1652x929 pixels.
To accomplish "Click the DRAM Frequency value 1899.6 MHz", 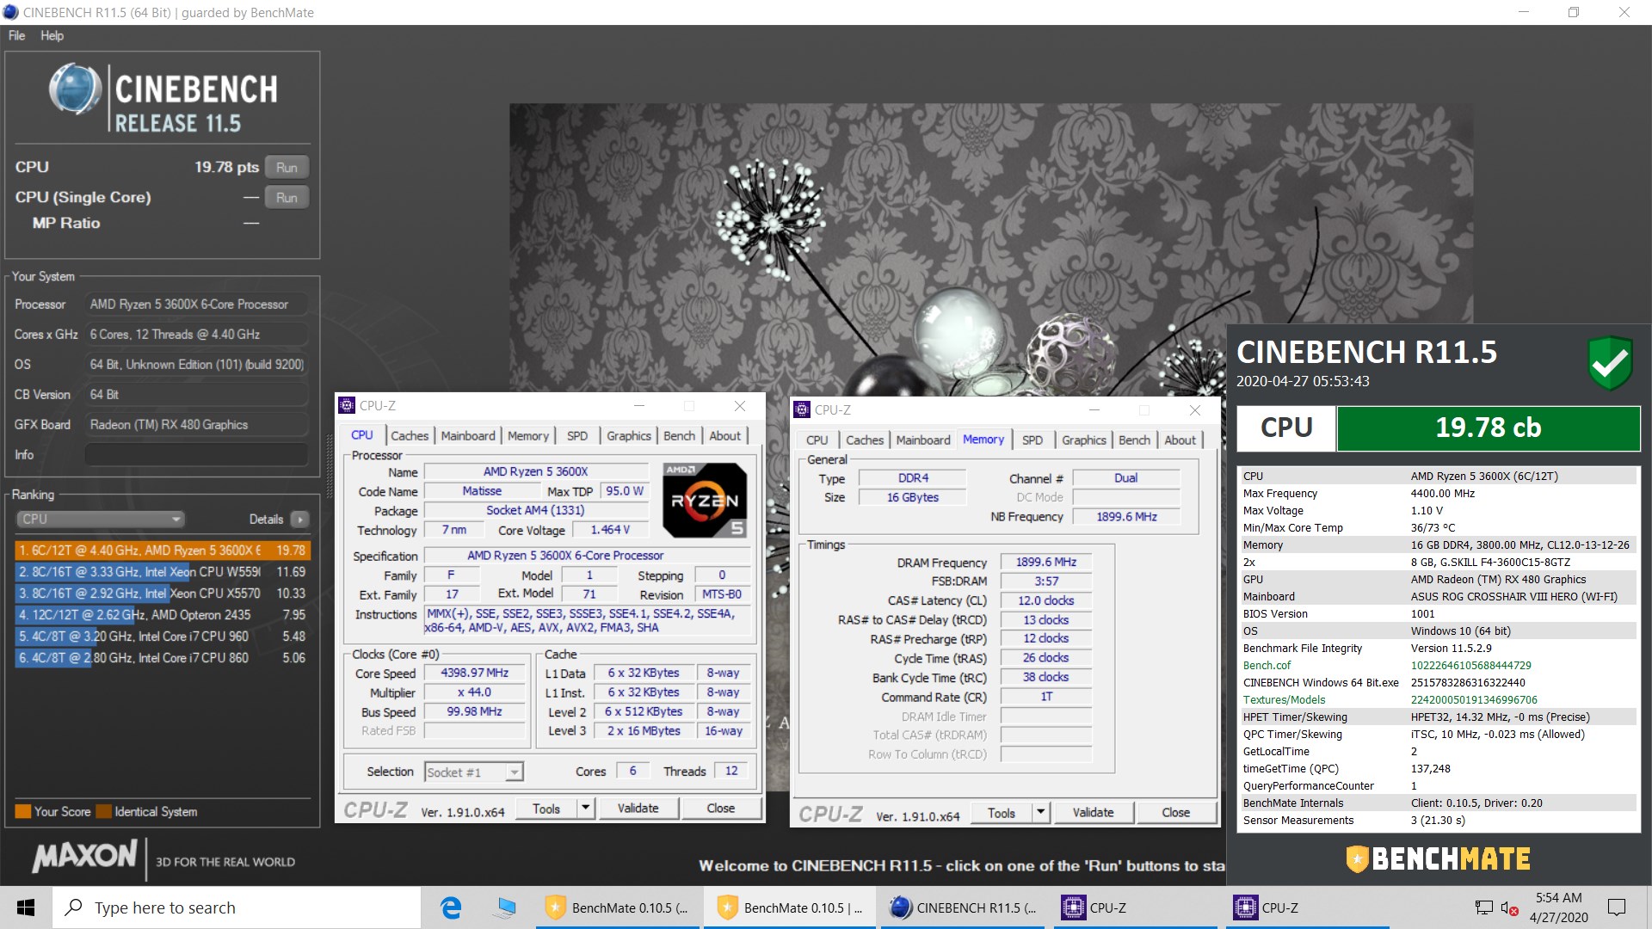I will (1045, 563).
